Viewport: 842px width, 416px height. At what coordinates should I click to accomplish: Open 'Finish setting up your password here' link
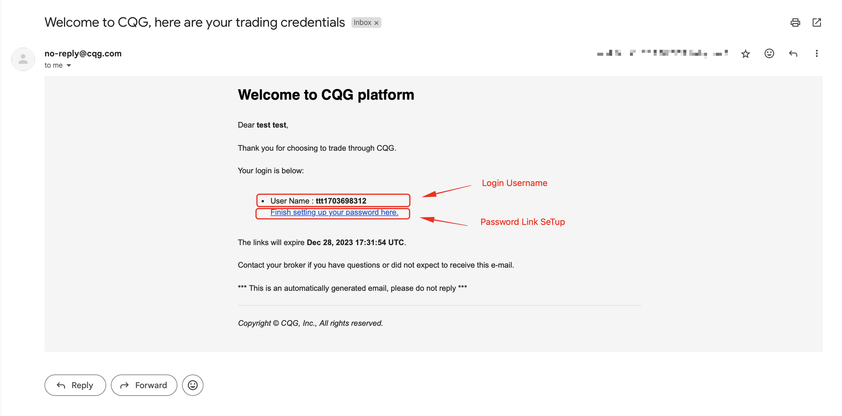point(334,212)
